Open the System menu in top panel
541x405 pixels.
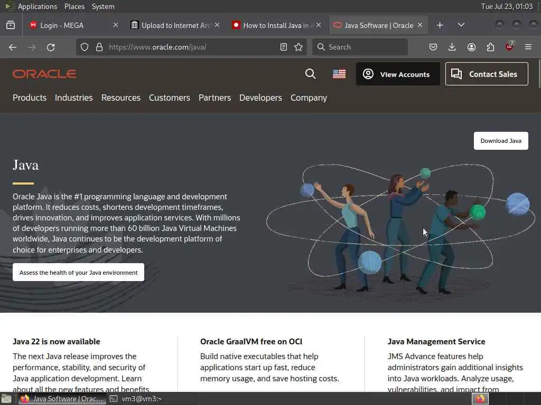click(103, 6)
